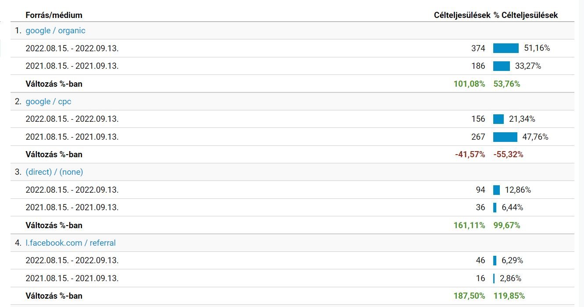Viewport: 584px width, 307px height.
Task: Select the 267 goal completions value
Action: pyautogui.click(x=478, y=137)
